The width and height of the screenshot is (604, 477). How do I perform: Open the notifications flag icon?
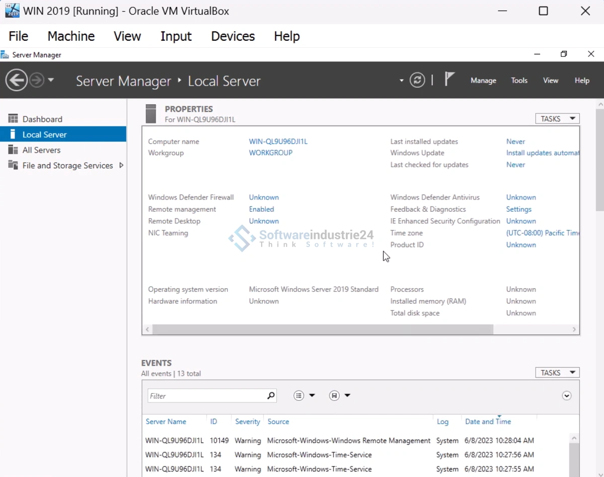449,80
